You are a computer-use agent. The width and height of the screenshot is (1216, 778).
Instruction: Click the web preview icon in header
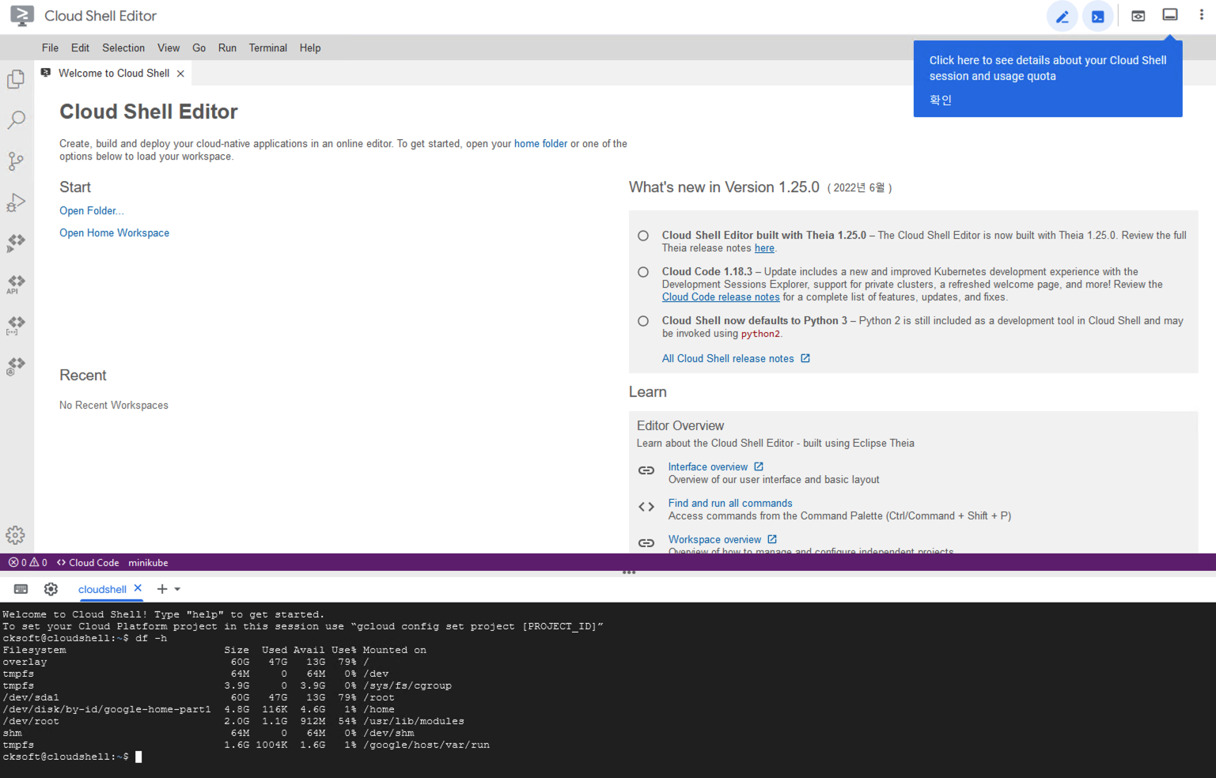click(1138, 16)
